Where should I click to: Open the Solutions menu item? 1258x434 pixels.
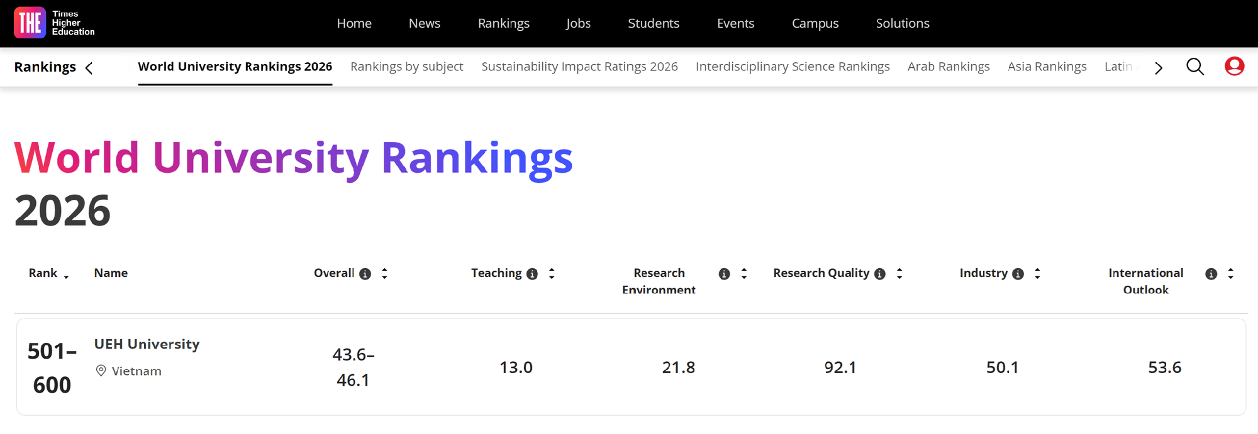(903, 23)
